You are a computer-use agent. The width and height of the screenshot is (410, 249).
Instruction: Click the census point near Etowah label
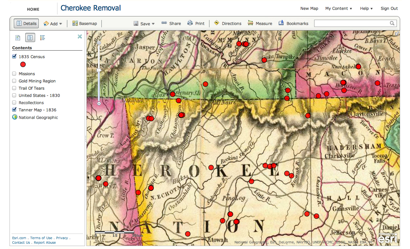(x=188, y=234)
